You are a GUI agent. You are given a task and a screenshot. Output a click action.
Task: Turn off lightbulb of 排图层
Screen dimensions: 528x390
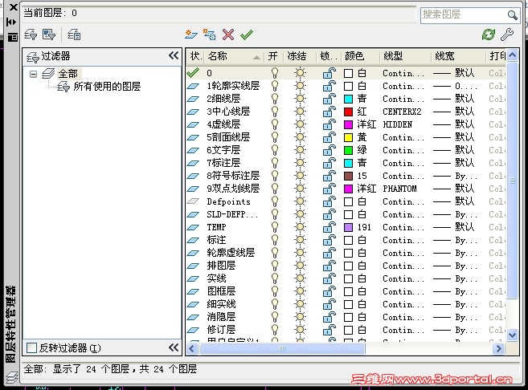pos(275,266)
